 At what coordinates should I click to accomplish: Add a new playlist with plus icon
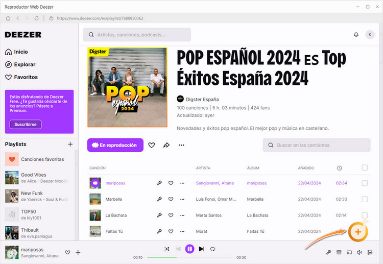pyautogui.click(x=70, y=145)
